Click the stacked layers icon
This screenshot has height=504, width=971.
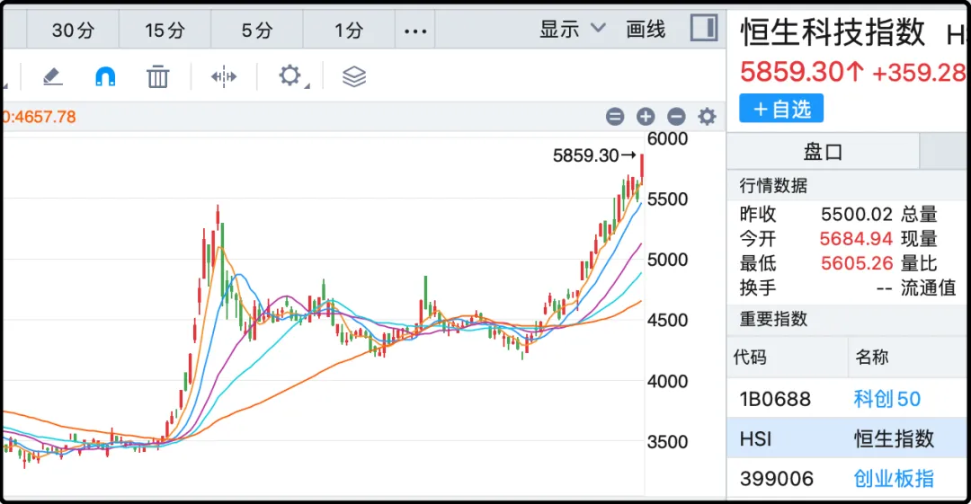coord(354,76)
